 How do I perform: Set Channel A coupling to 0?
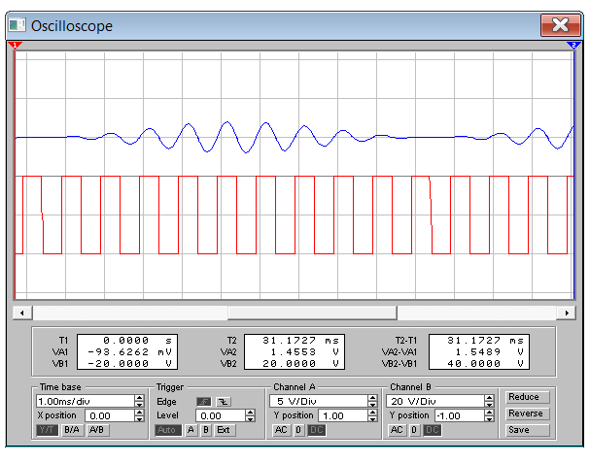click(298, 430)
